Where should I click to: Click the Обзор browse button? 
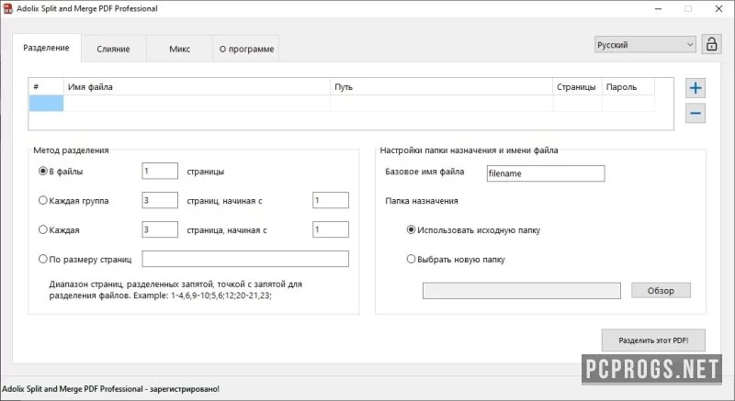click(x=661, y=291)
